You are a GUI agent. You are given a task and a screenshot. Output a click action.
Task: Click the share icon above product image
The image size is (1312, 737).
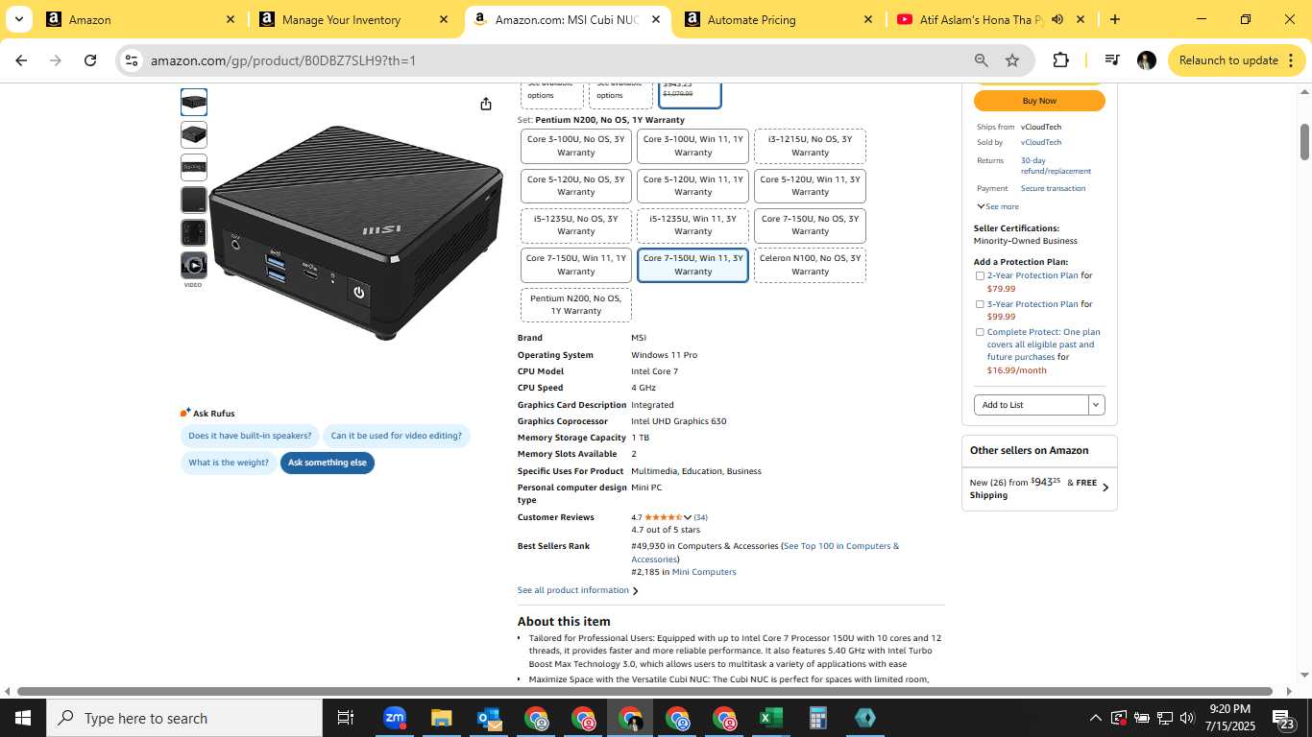486,104
